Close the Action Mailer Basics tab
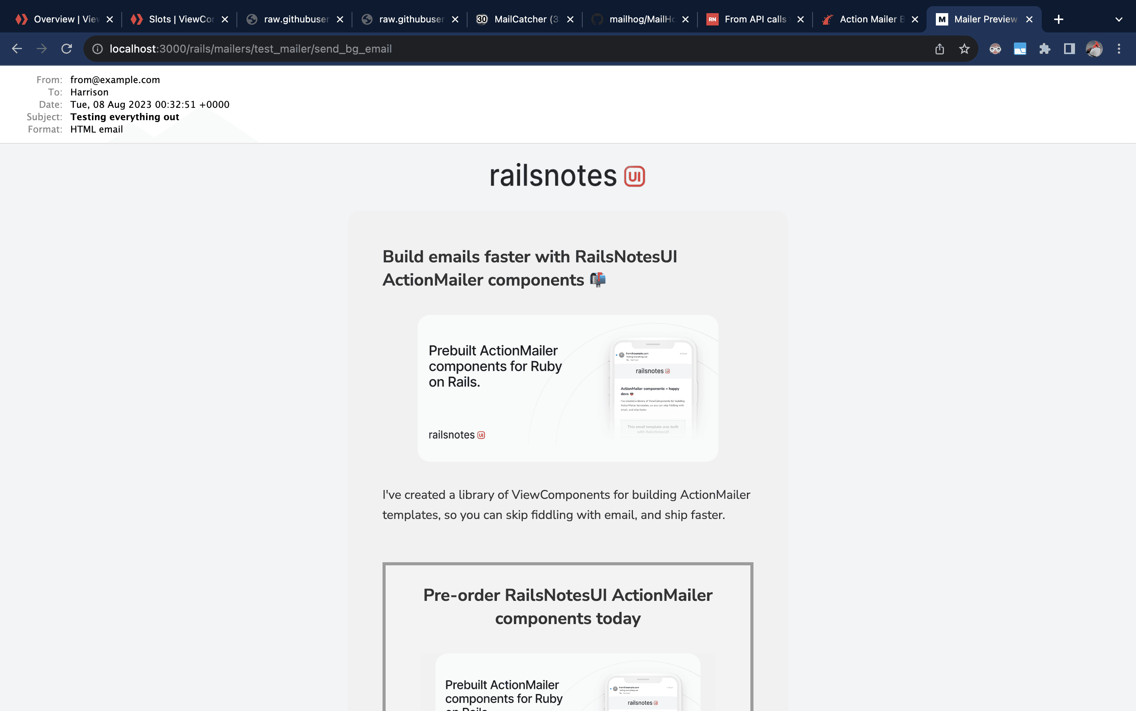Viewport: 1136px width, 711px height. click(x=915, y=19)
